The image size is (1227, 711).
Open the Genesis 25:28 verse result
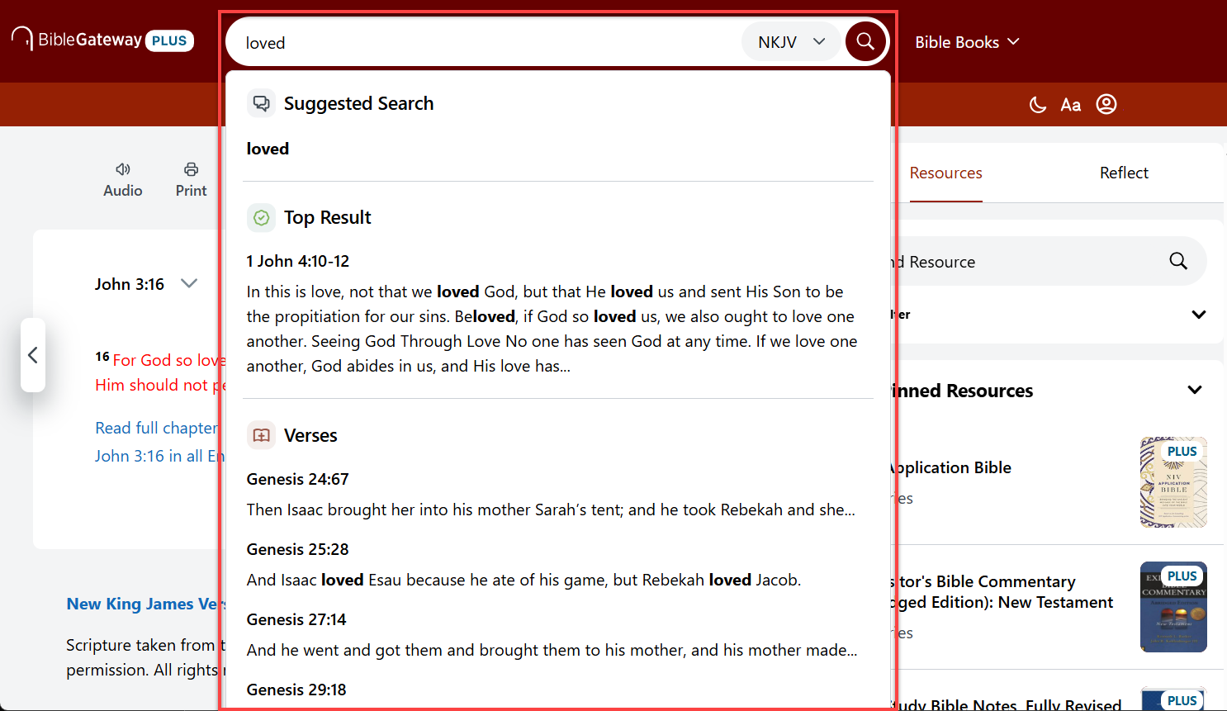tap(298, 549)
